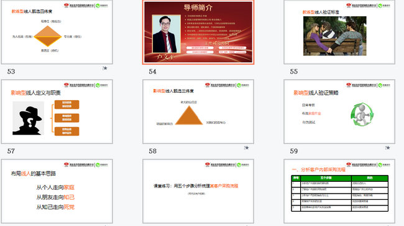Select slide 54 导师简介 thumbnail
Screen dimensions: 404x226
click(198, 32)
